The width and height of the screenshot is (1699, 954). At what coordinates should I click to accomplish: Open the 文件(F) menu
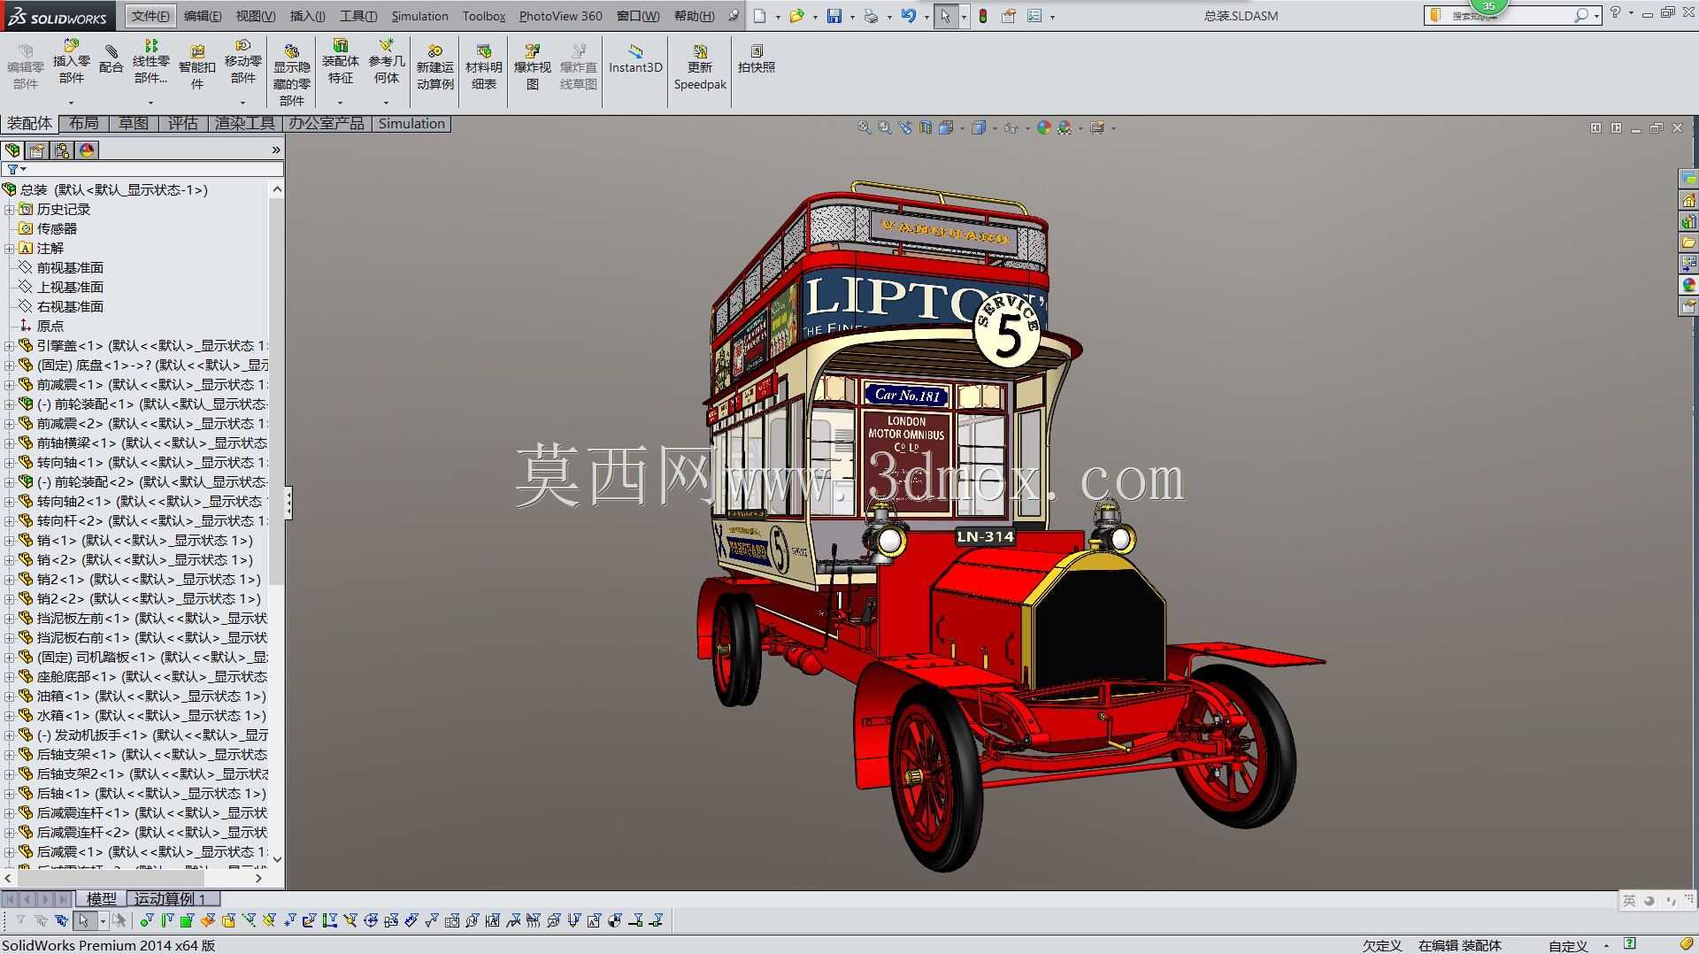150,16
